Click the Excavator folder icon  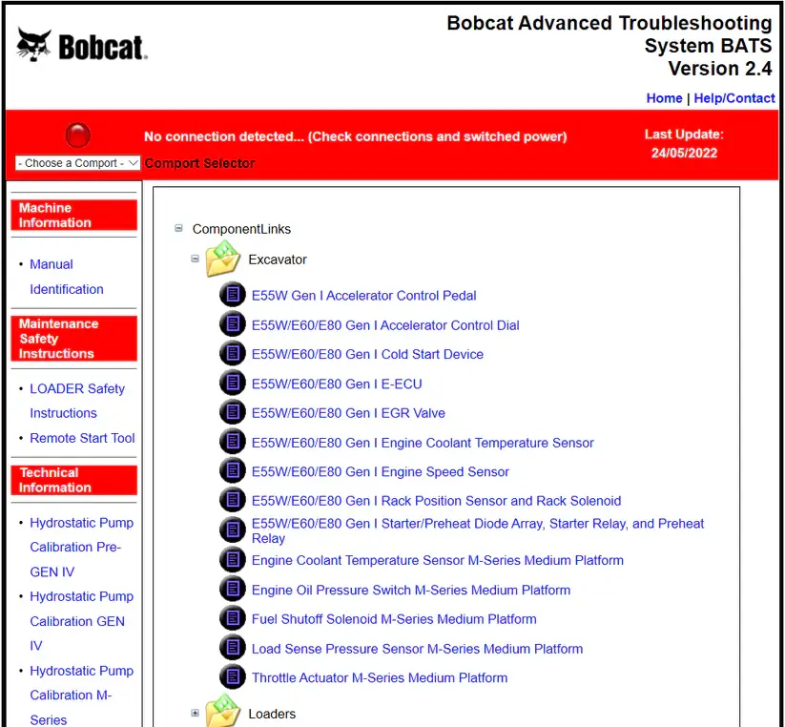(x=223, y=259)
